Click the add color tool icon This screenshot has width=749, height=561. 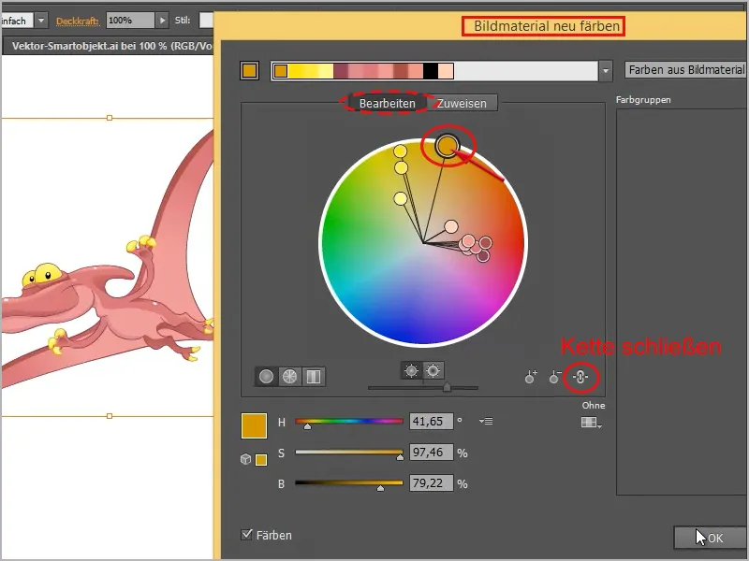pos(531,377)
